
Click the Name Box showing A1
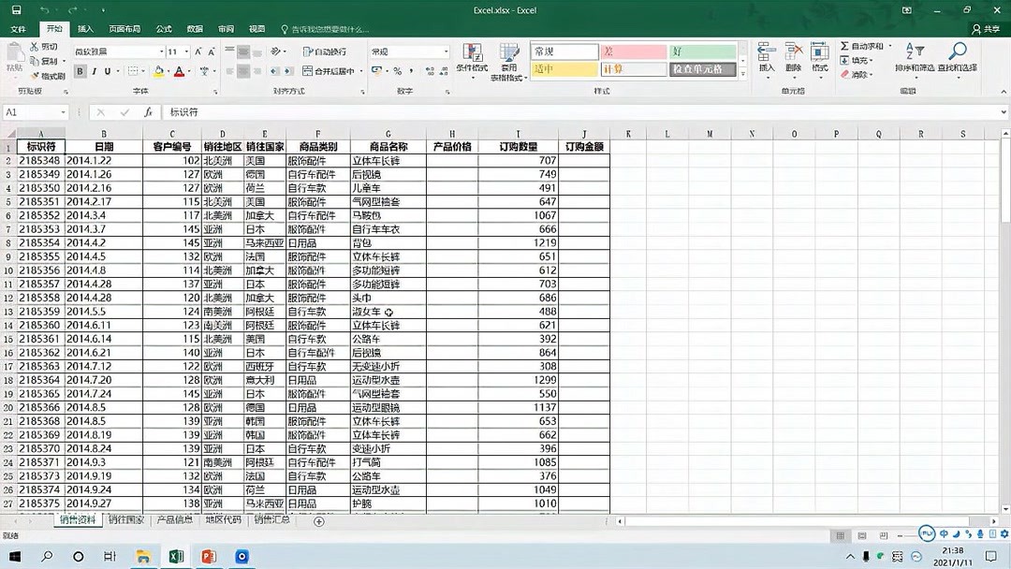point(36,110)
